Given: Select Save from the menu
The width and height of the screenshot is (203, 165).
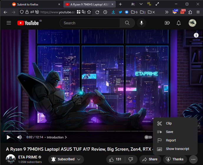Looking at the screenshot, I should coord(175,132).
